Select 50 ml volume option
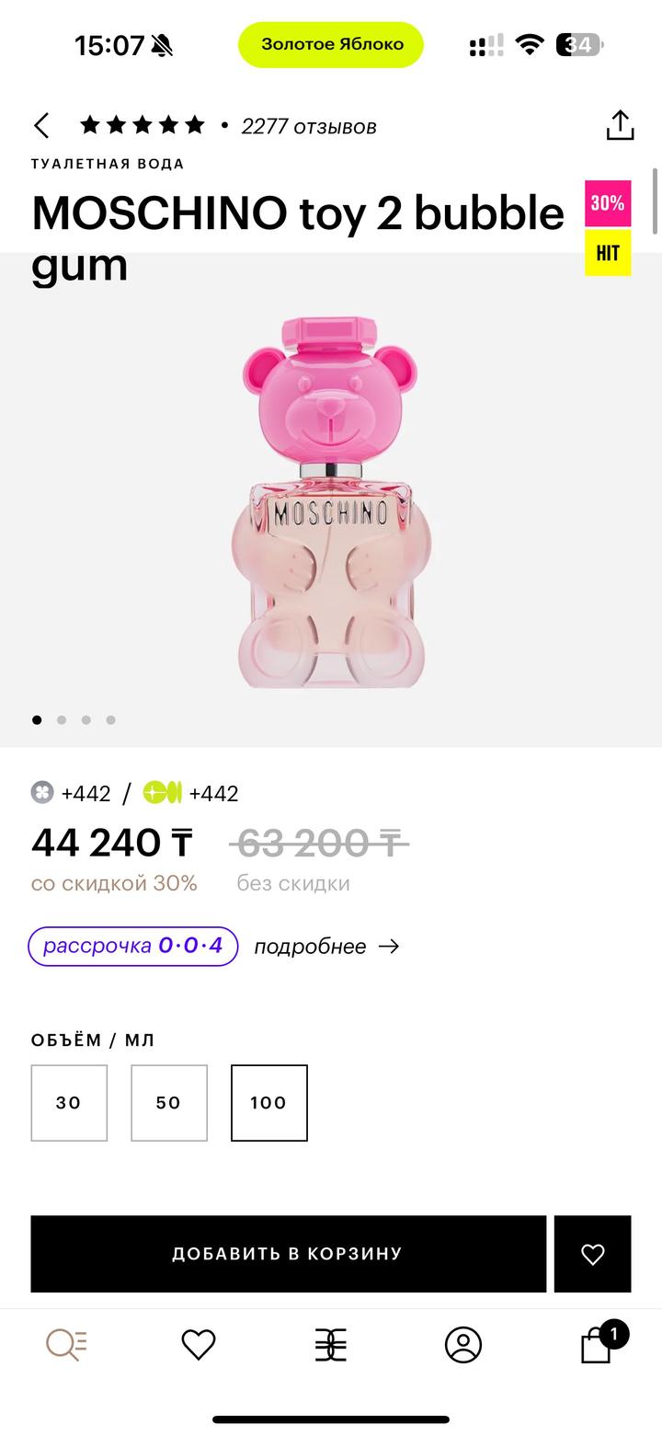The height and width of the screenshot is (1436, 662). (169, 1103)
